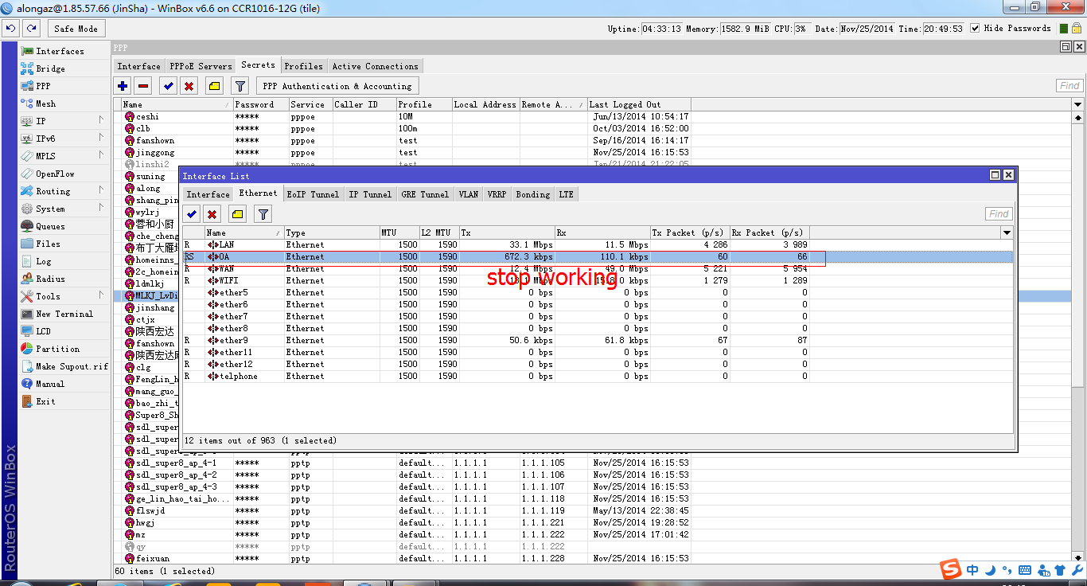The image size is (1087, 586).
Task: Switch to the Secrets tab
Action: coord(259,65)
